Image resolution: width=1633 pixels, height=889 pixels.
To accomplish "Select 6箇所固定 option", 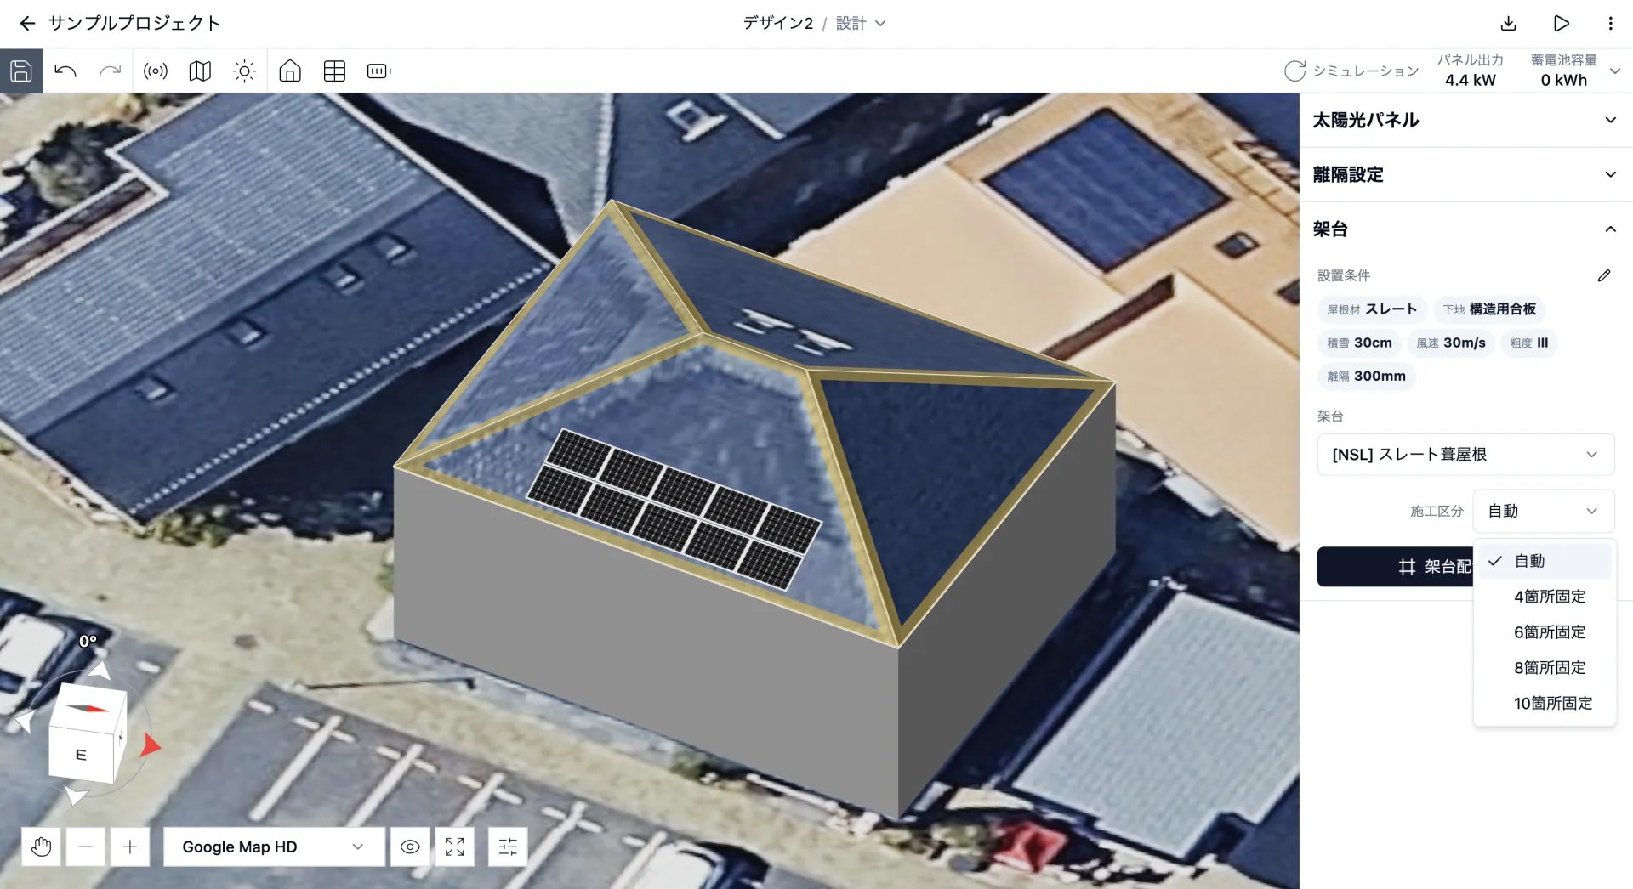I will (x=1545, y=632).
